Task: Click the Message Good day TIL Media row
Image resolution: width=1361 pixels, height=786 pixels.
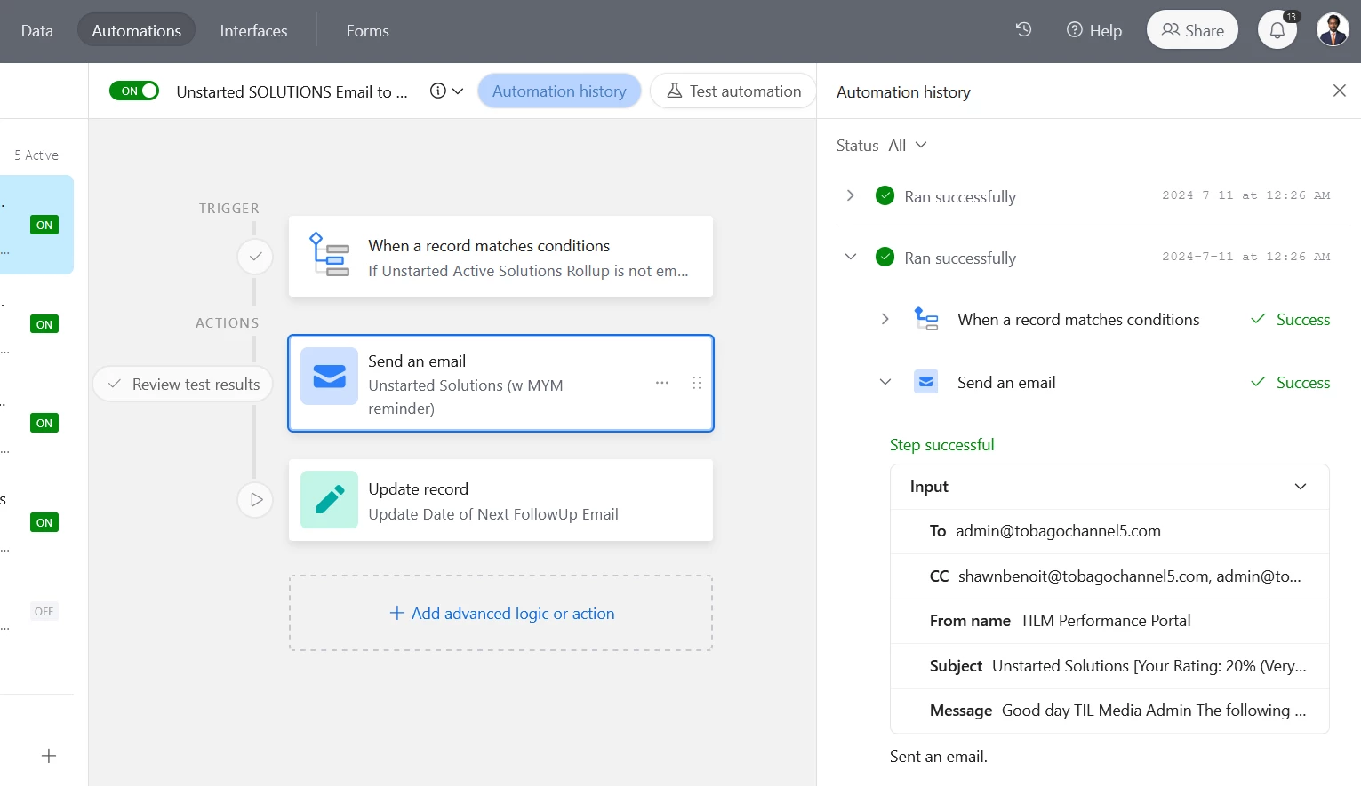Action: point(1109,711)
